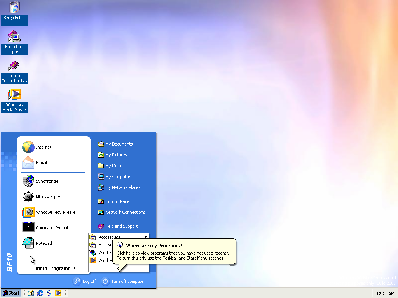Click the Log off button
The width and height of the screenshot is (398, 298).
85,281
